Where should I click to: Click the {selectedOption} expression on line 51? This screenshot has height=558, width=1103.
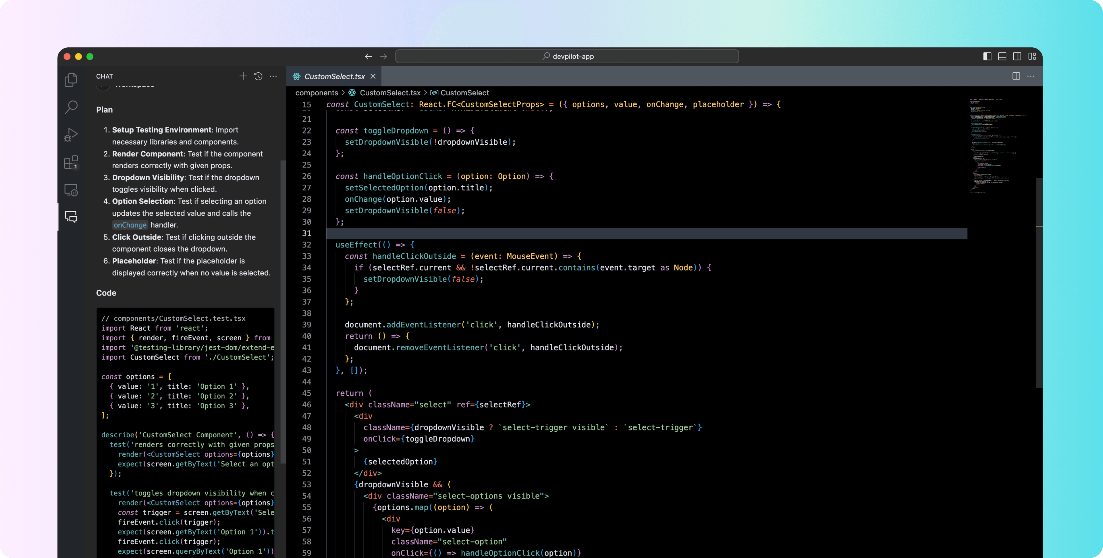(400, 462)
